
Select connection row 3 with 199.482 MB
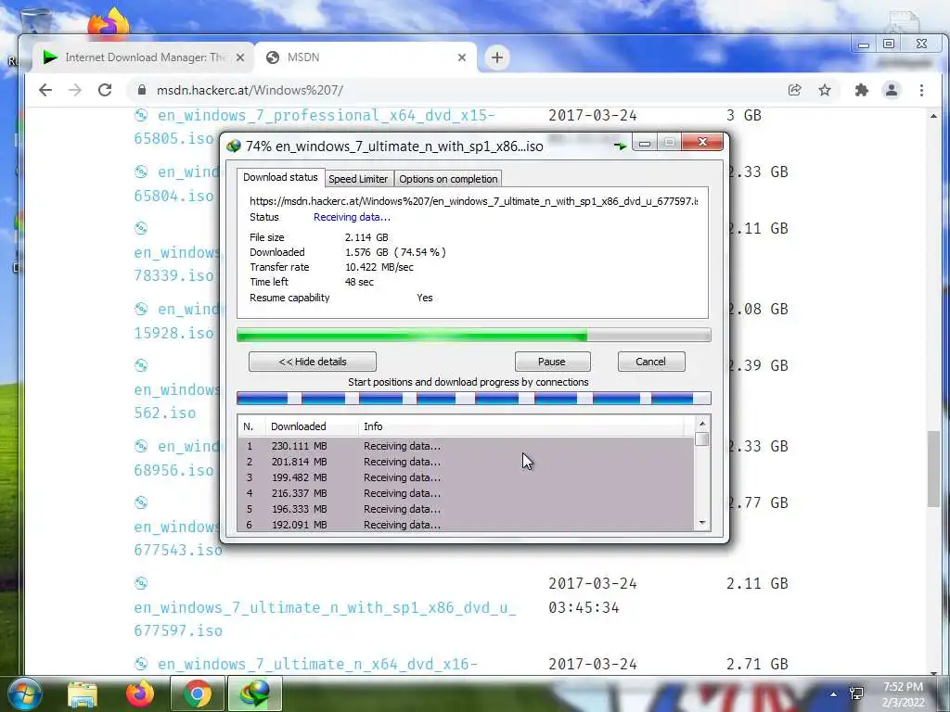(x=466, y=477)
